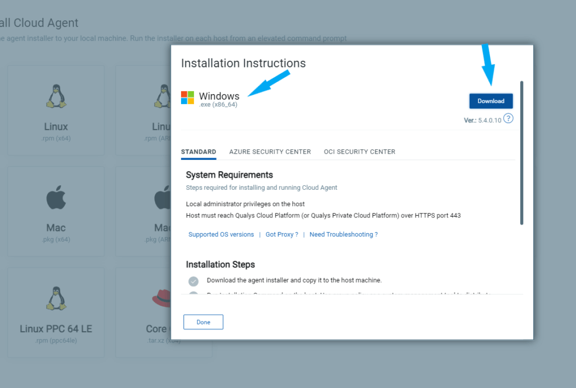Open the version help question mark icon
This screenshot has width=576, height=388.
coord(508,118)
